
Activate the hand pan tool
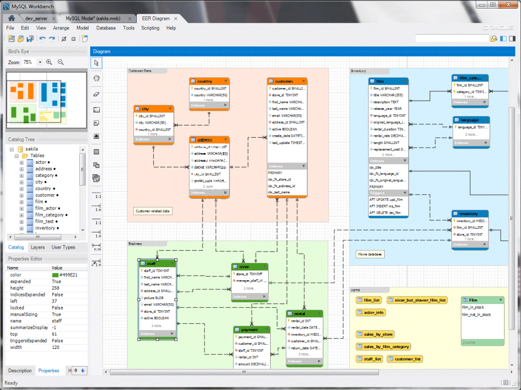click(96, 77)
